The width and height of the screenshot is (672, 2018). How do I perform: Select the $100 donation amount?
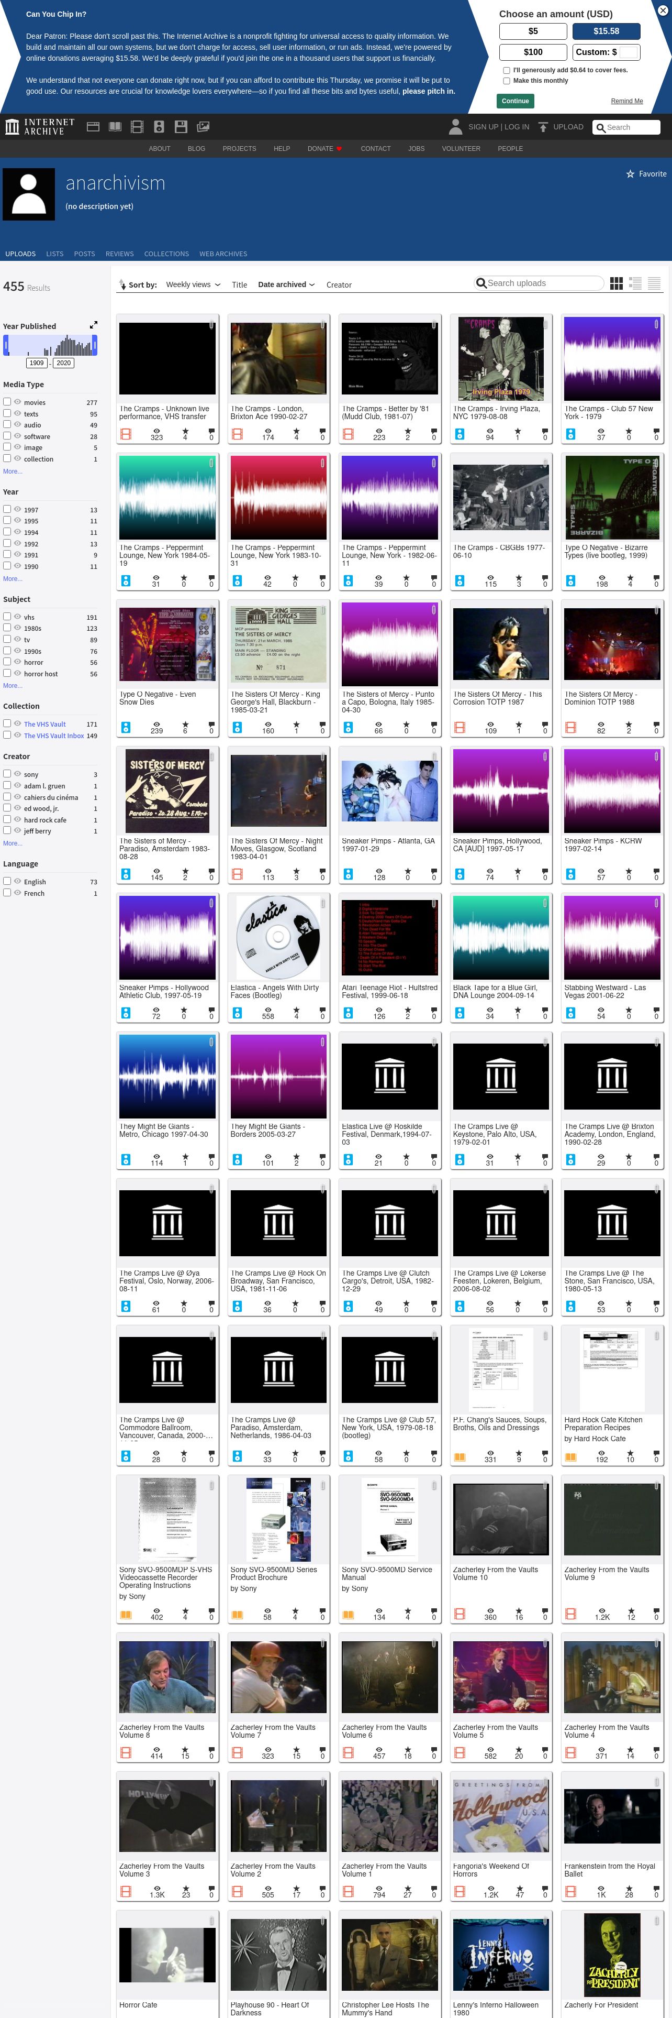(x=533, y=52)
